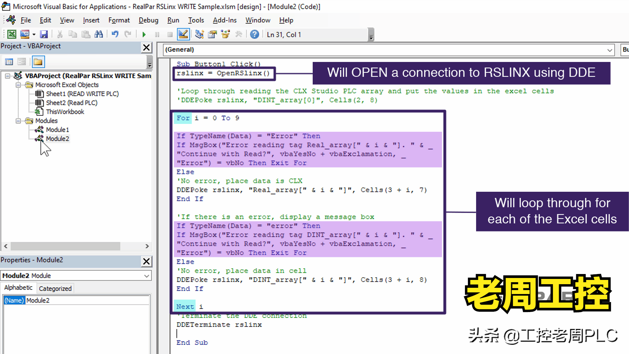Select Sheet1 (READ WRITE PLC) in tree

tap(82, 94)
